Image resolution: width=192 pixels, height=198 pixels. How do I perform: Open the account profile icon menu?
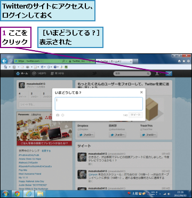pos(157,74)
